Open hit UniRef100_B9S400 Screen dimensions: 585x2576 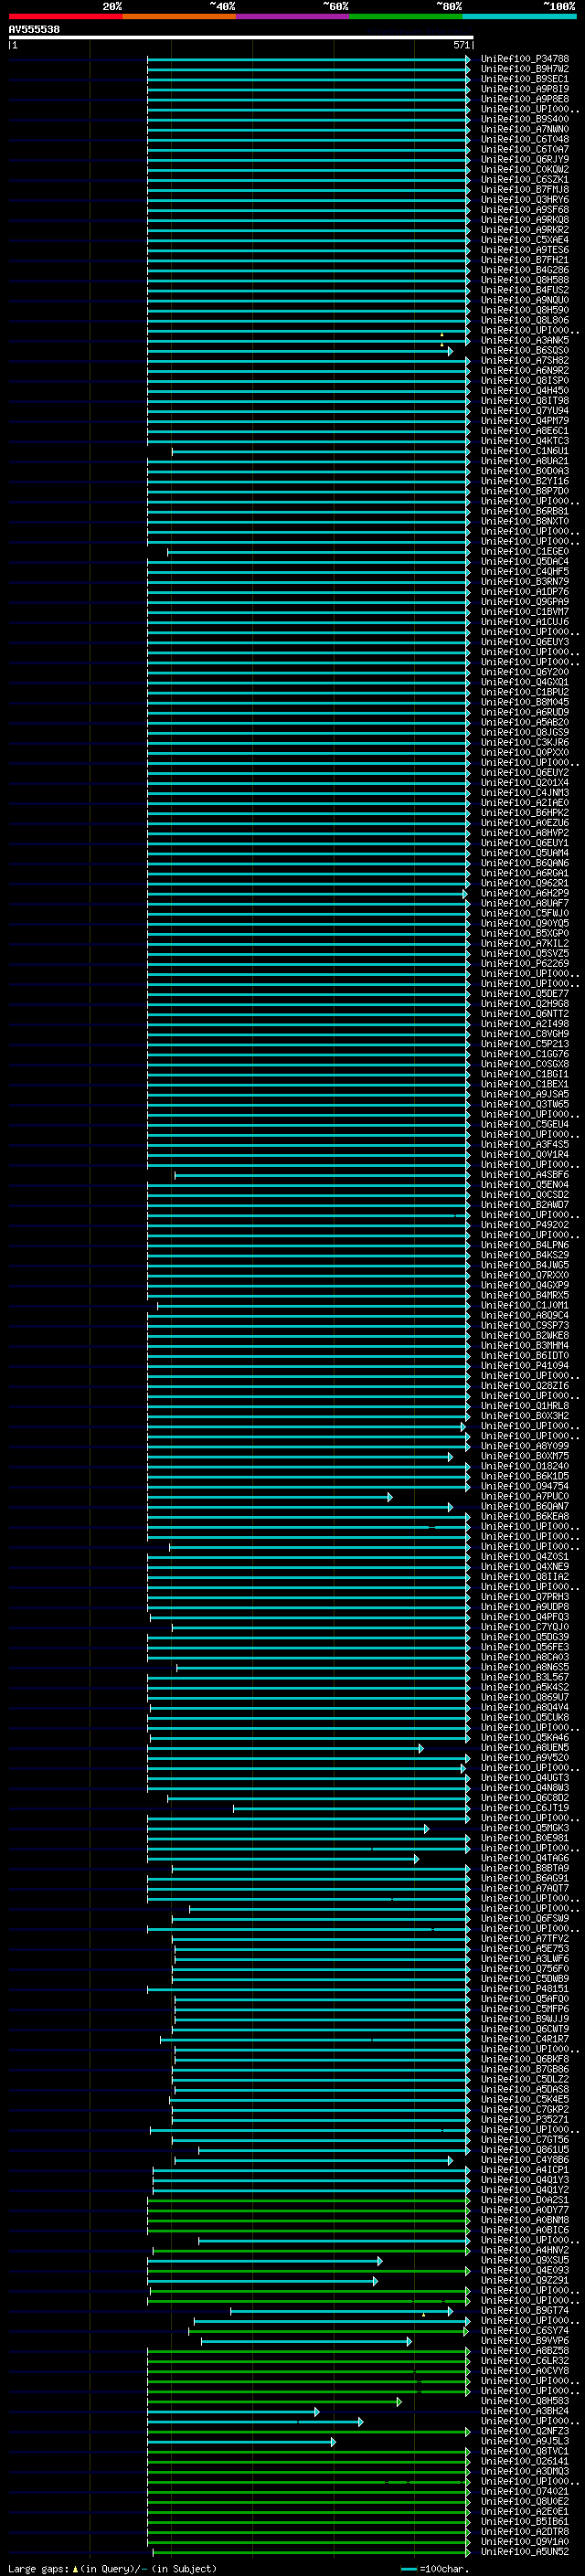(x=524, y=119)
